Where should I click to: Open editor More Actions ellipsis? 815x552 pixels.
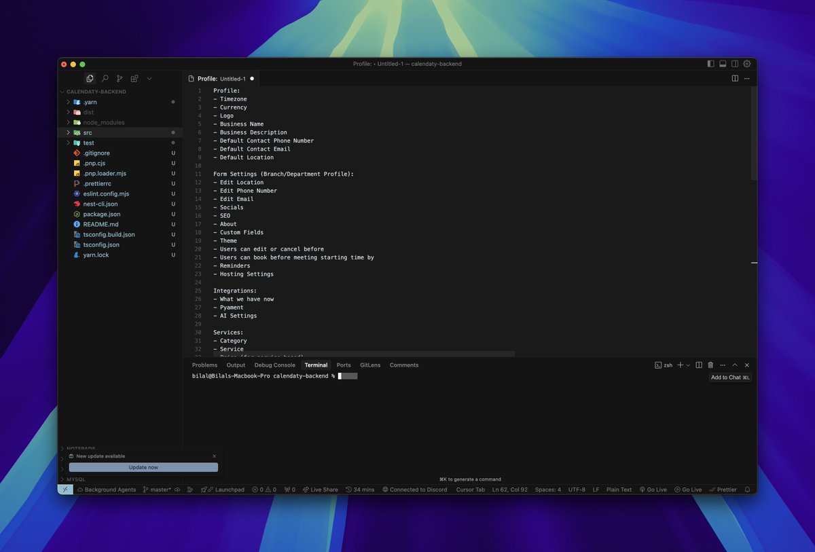pyautogui.click(x=747, y=79)
